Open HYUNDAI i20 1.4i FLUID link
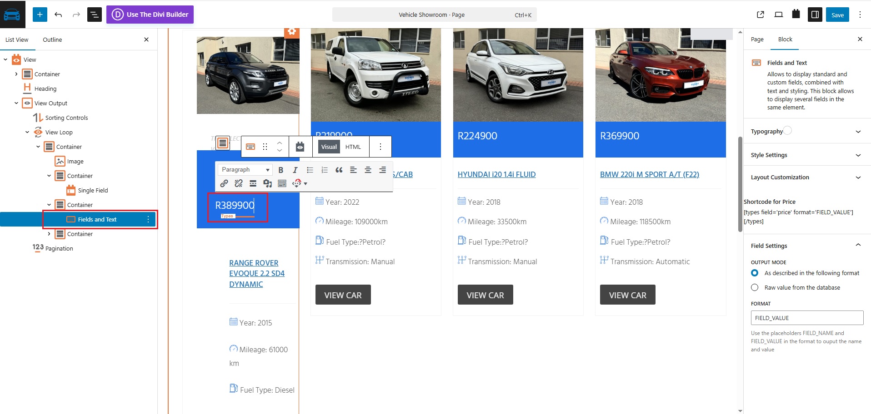Image resolution: width=871 pixels, height=414 pixels. tap(496, 174)
